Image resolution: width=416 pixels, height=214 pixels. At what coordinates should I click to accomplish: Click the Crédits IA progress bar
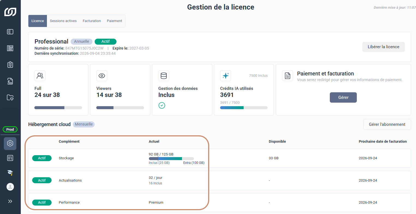(244, 108)
